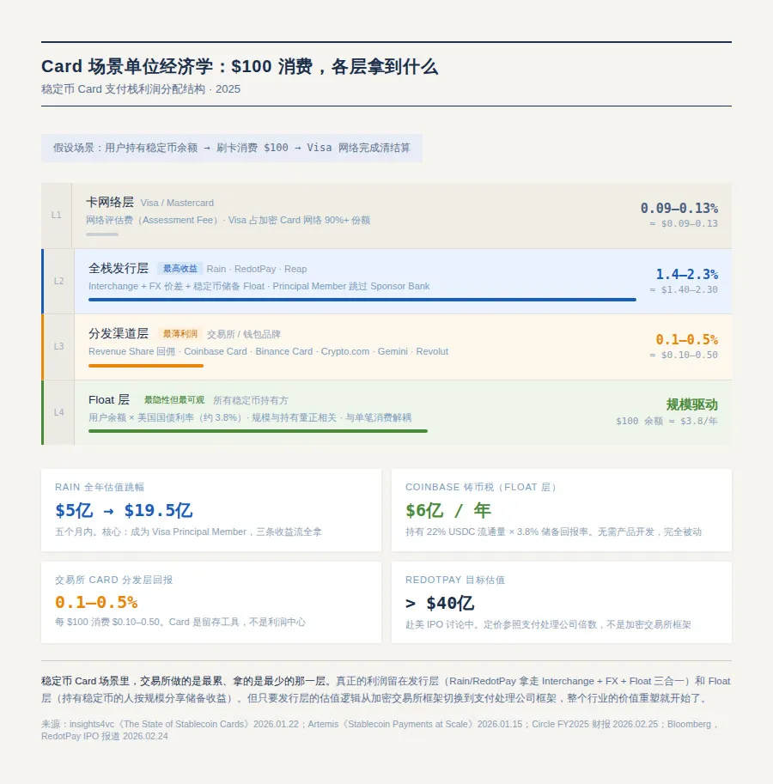Click the short gray bar under 卡网络层
Image resolution: width=773 pixels, height=784 pixels.
102,234
